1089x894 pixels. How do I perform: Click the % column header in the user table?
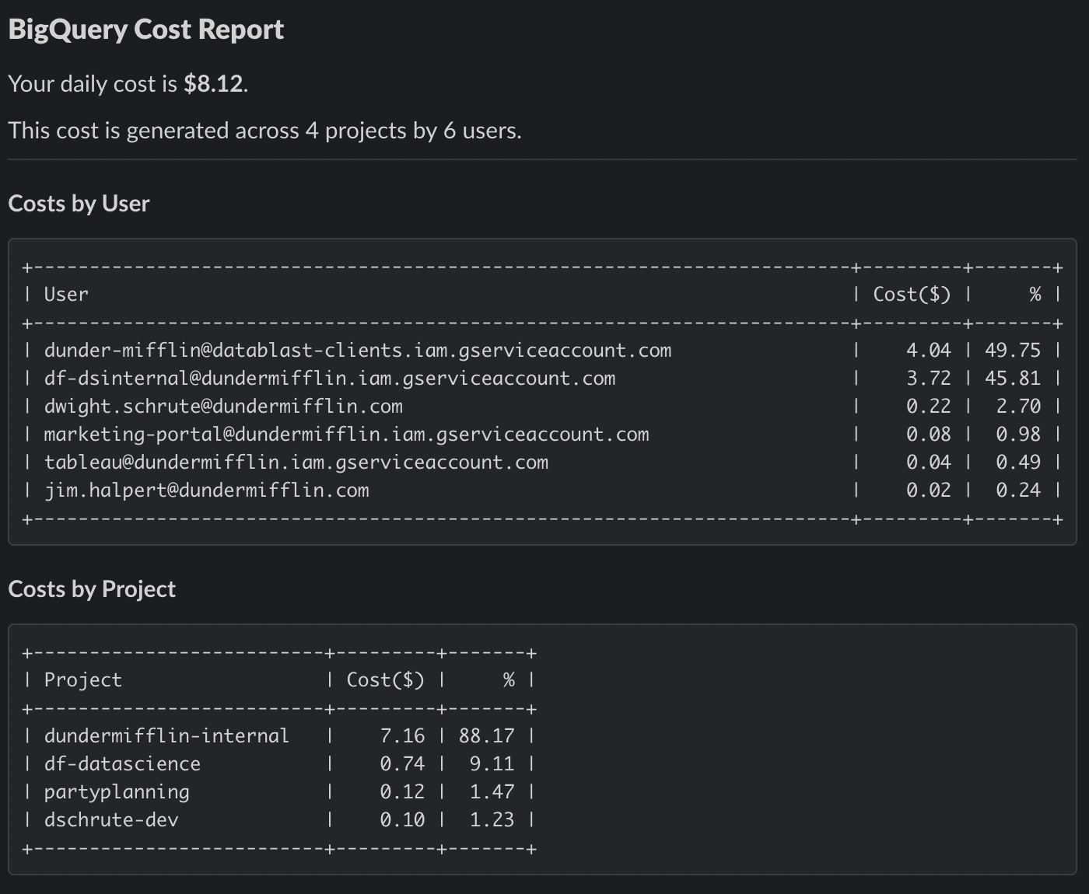1035,294
